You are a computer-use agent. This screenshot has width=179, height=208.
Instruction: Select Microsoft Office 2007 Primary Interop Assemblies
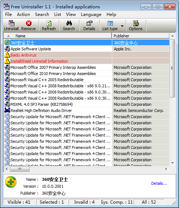[x=53, y=67]
